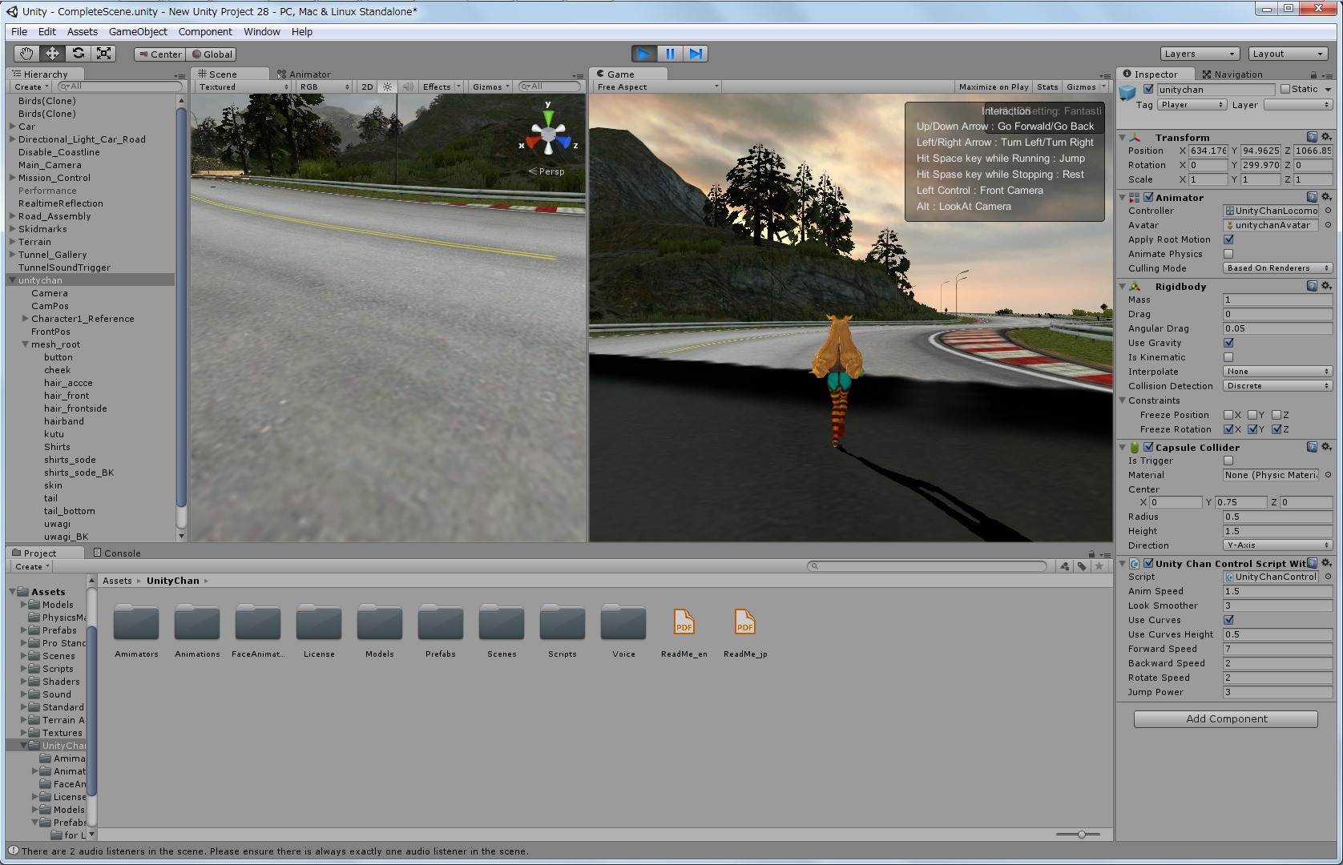
Task: Select the Scale tool
Action: (103, 54)
